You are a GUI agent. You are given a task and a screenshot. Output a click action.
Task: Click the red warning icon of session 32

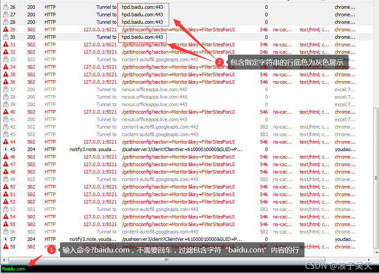(x=6, y=52)
